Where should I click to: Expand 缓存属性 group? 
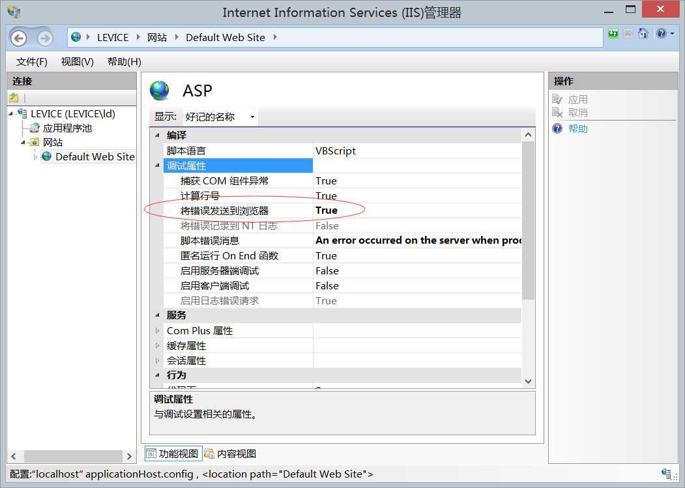click(x=157, y=345)
